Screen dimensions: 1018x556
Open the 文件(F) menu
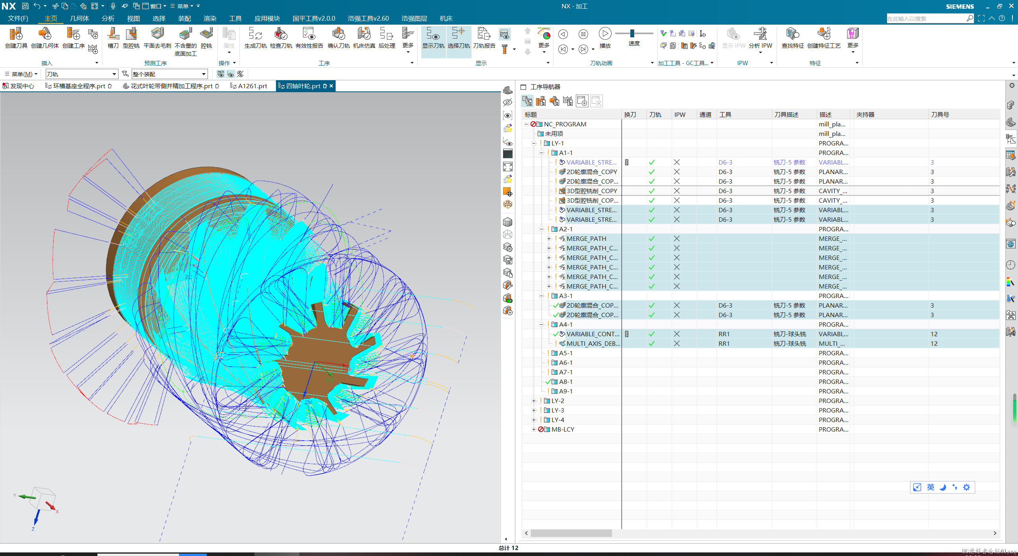[18, 18]
